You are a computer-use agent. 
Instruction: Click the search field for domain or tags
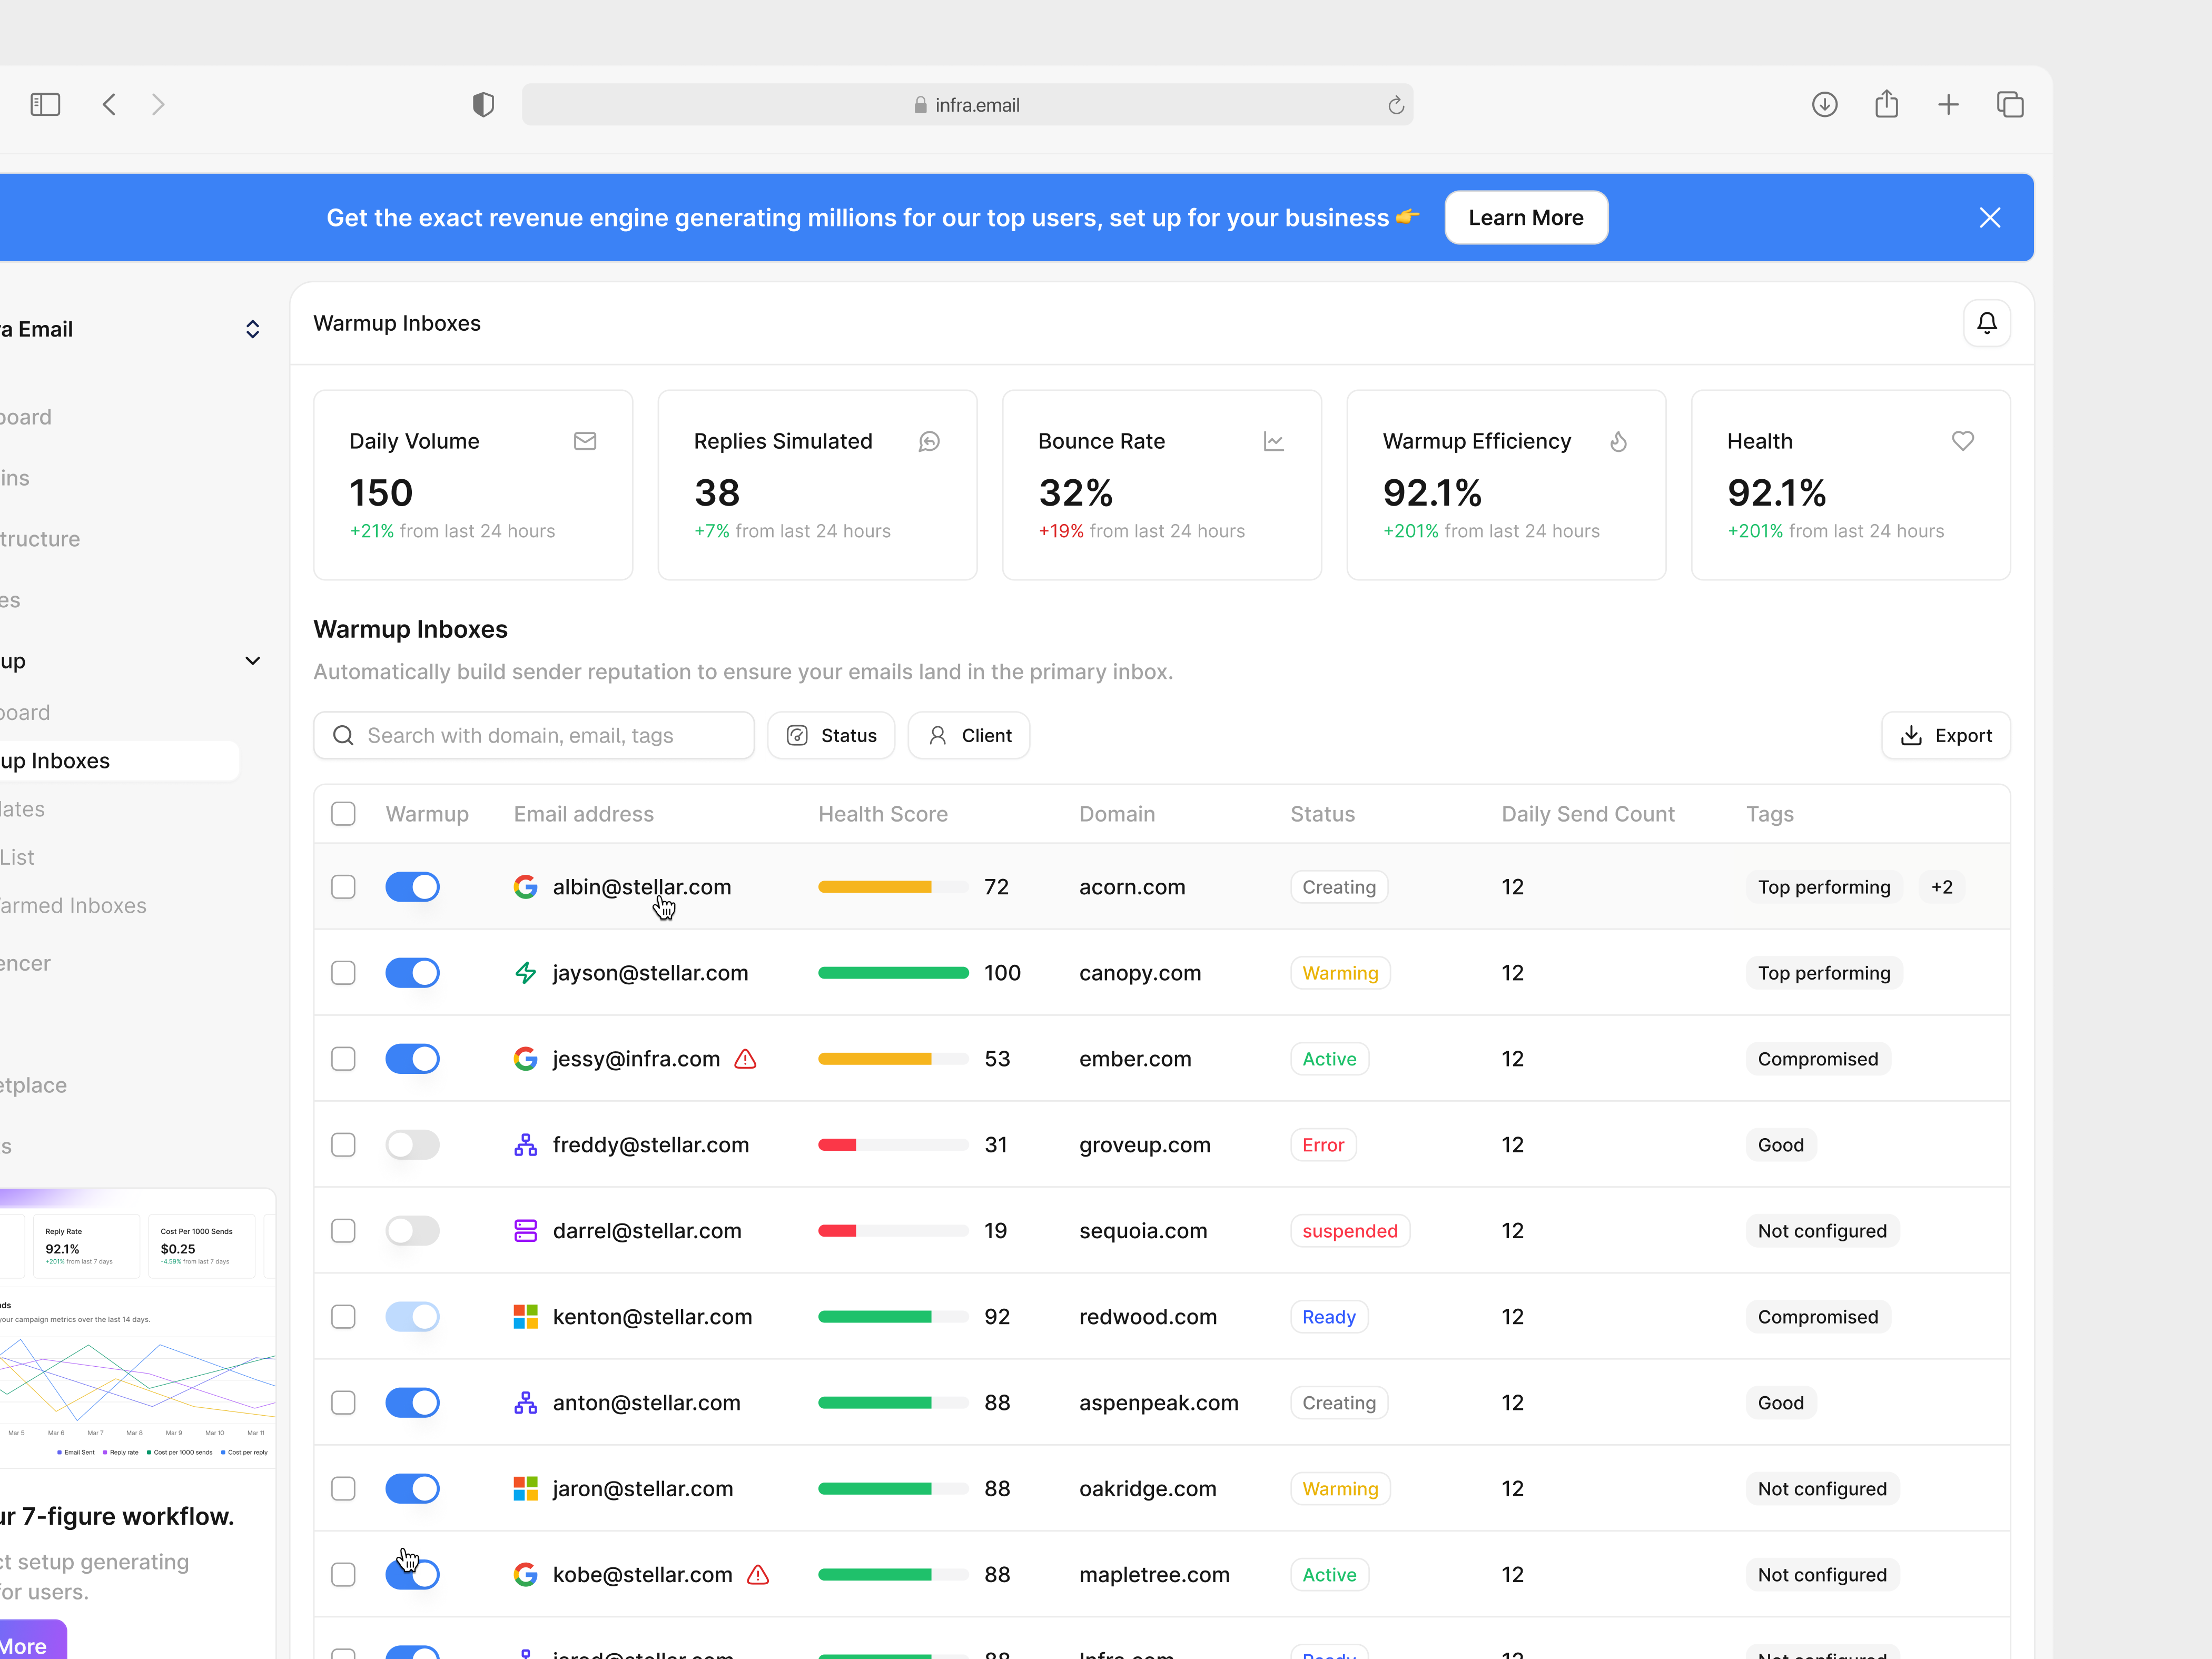click(533, 735)
